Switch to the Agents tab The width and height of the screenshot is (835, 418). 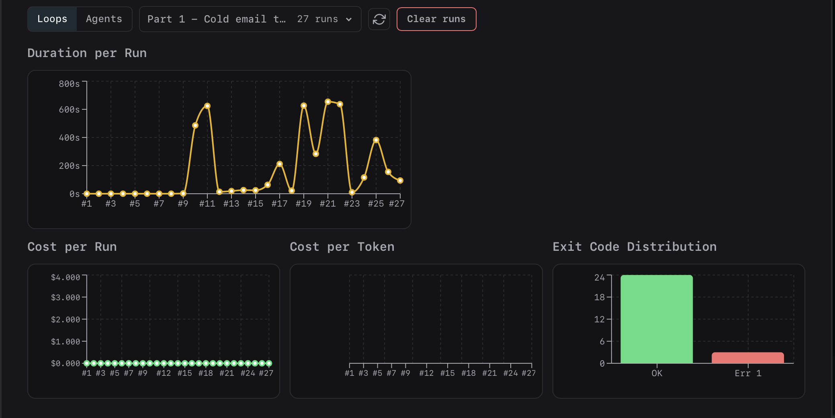click(104, 19)
